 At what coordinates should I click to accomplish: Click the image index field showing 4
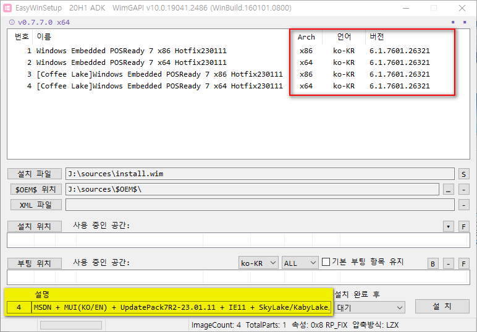(x=19, y=307)
